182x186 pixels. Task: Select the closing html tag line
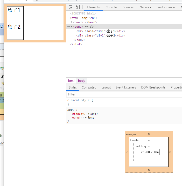(x=76, y=44)
